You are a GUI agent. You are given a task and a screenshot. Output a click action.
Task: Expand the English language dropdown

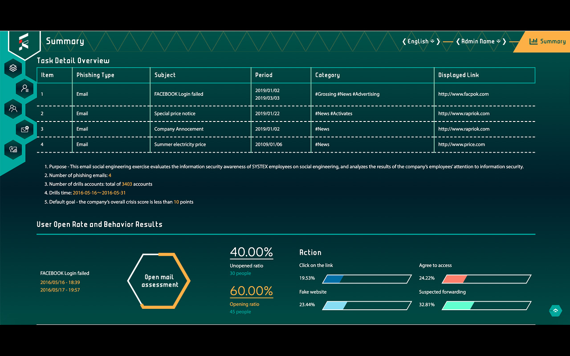421,41
